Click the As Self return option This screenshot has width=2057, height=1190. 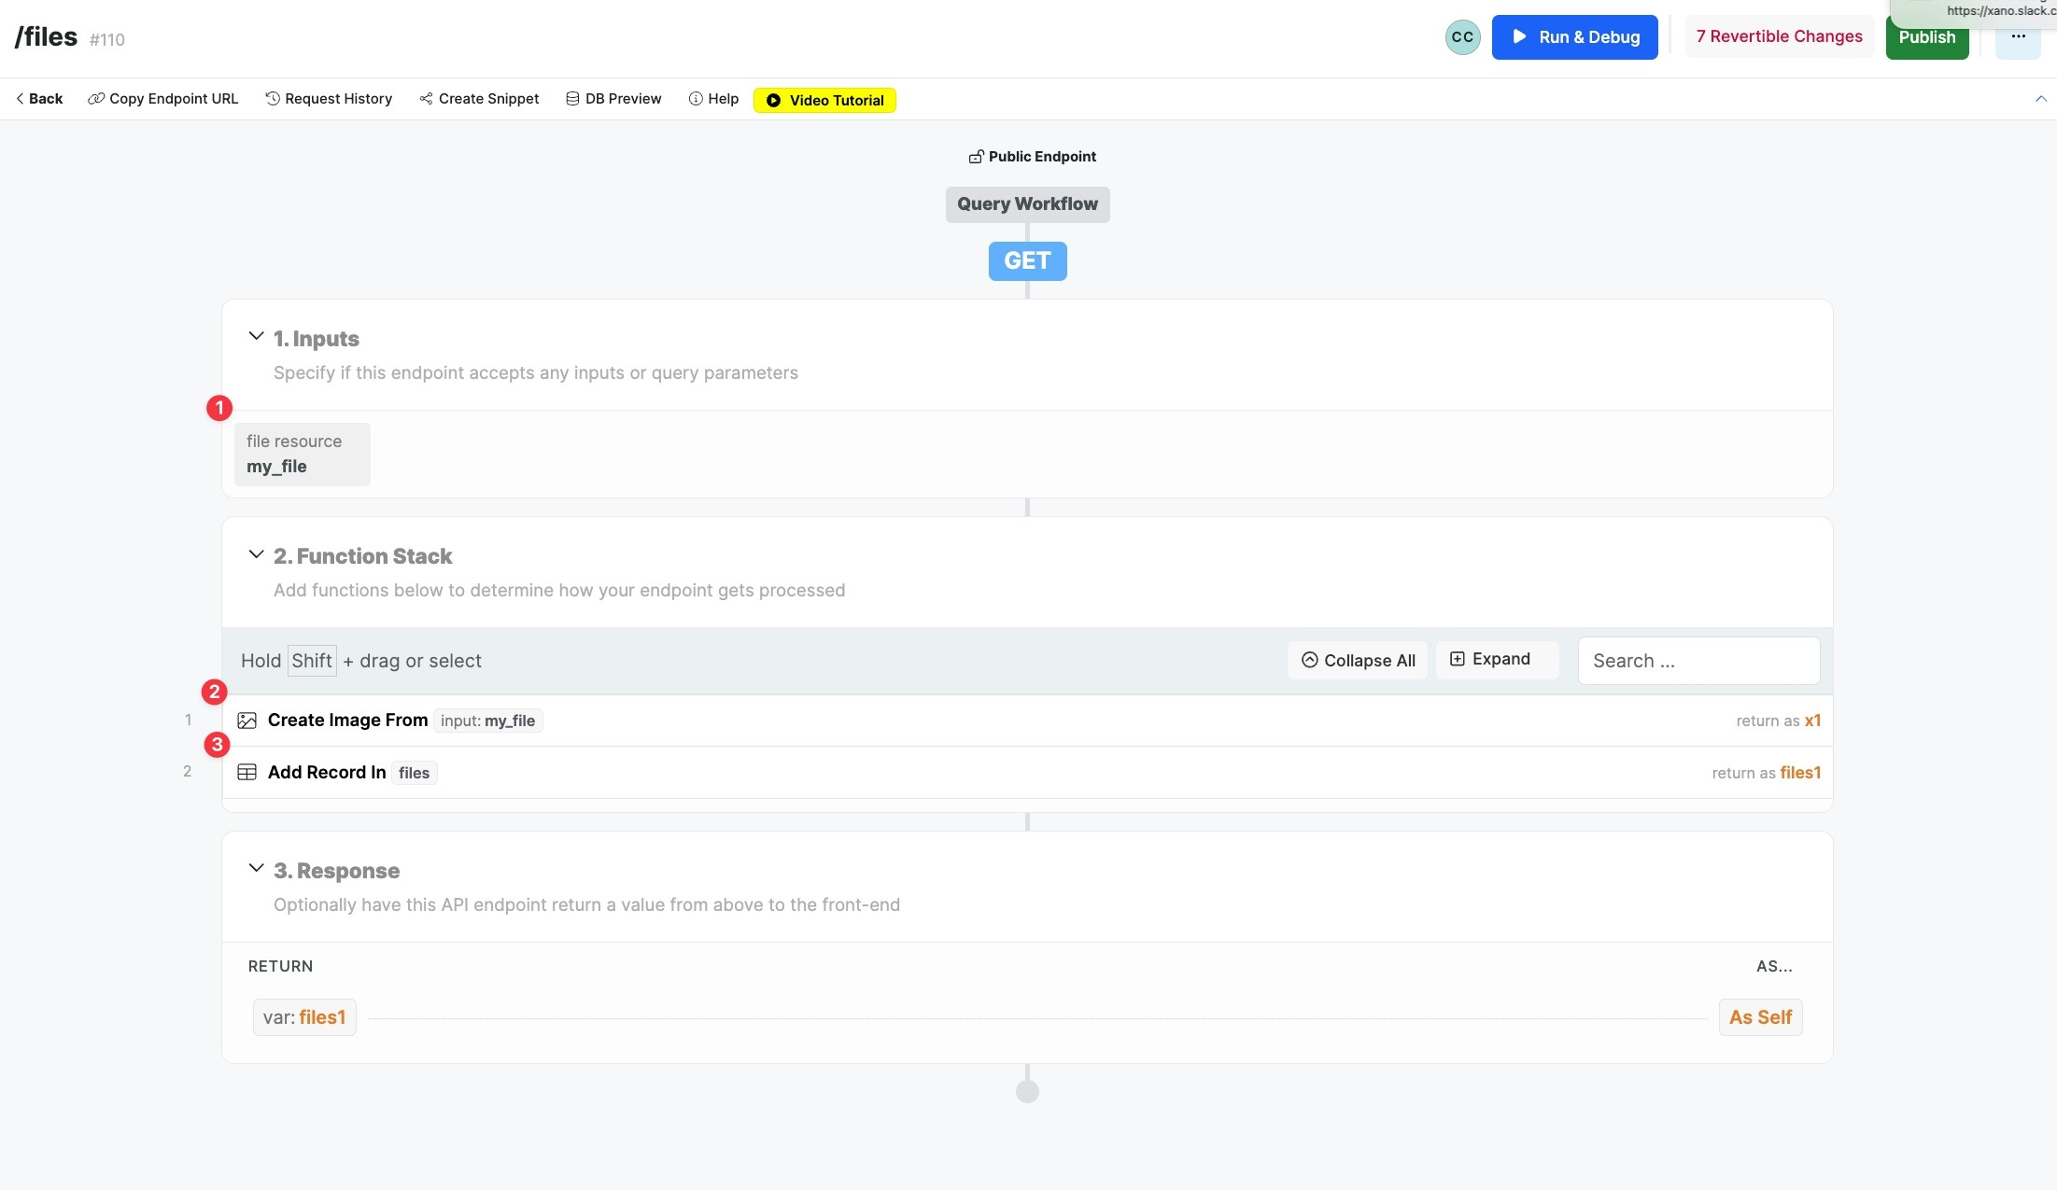1760,1017
